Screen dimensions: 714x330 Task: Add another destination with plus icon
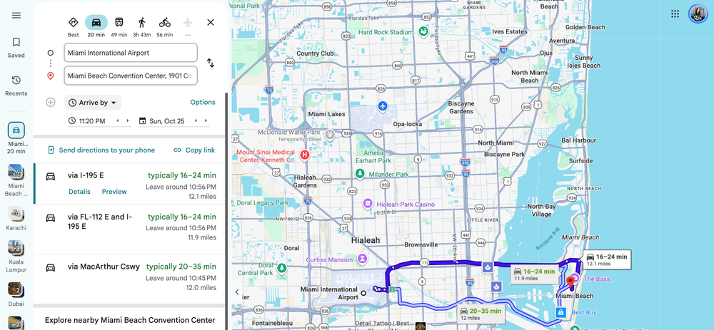[x=51, y=103]
